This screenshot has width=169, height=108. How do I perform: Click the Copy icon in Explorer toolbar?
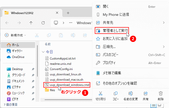(49, 35)
